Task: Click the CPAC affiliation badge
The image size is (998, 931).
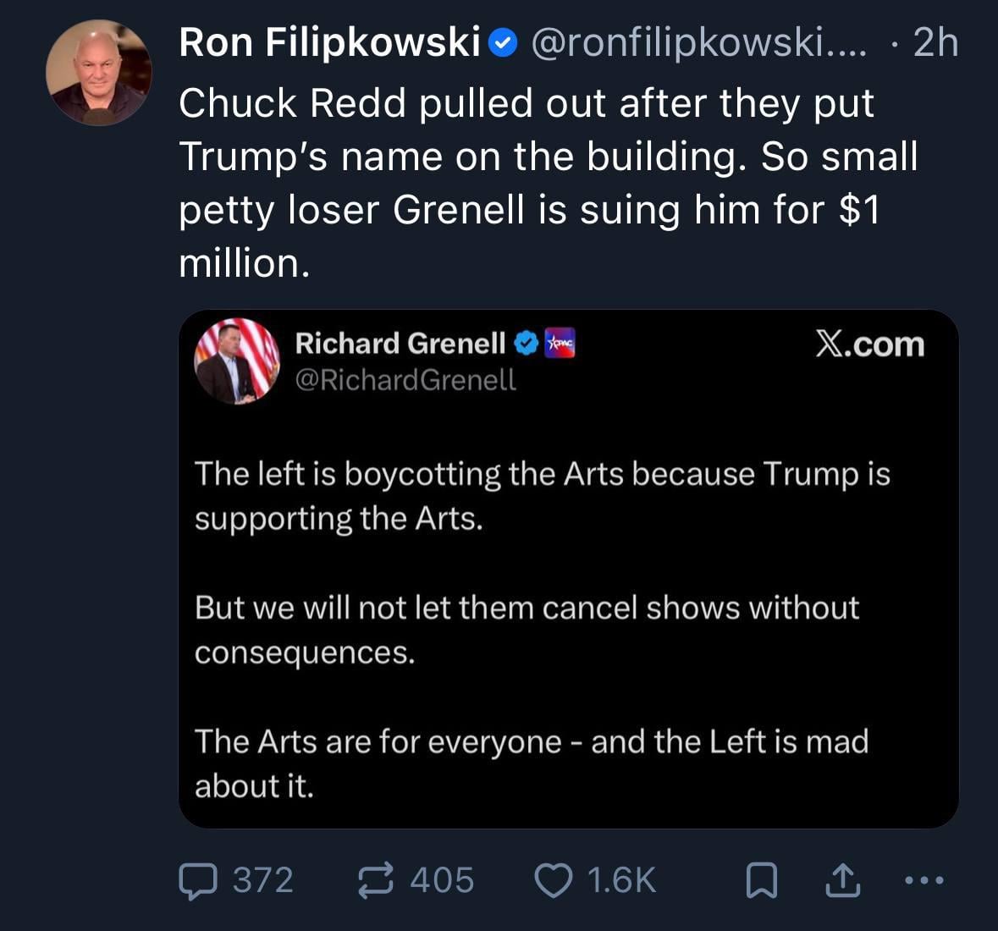Action: pyautogui.click(x=560, y=344)
